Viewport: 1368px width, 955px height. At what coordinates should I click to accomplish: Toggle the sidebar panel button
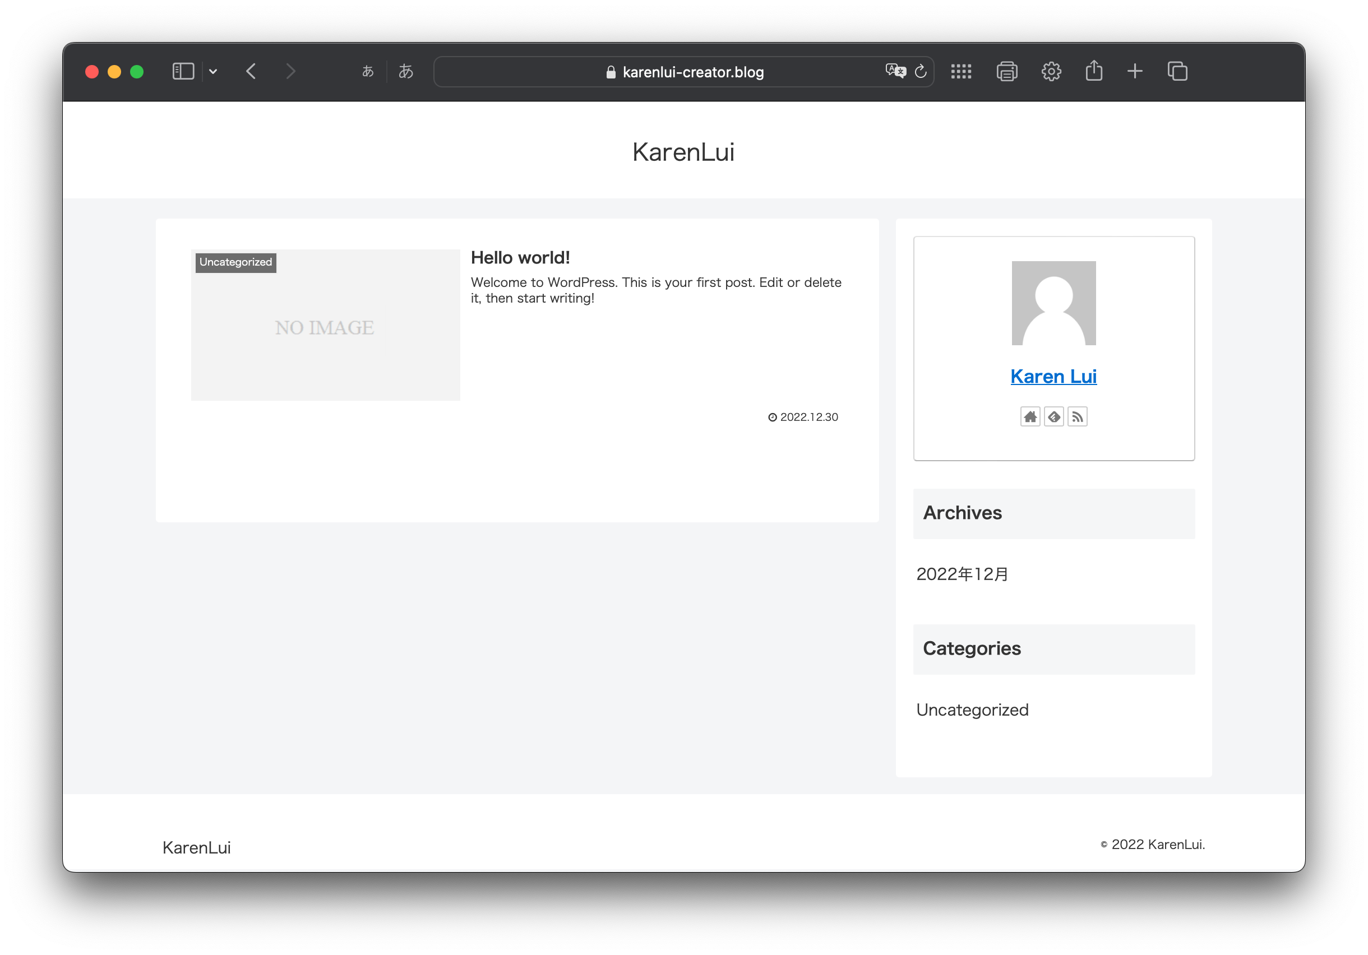click(x=183, y=72)
